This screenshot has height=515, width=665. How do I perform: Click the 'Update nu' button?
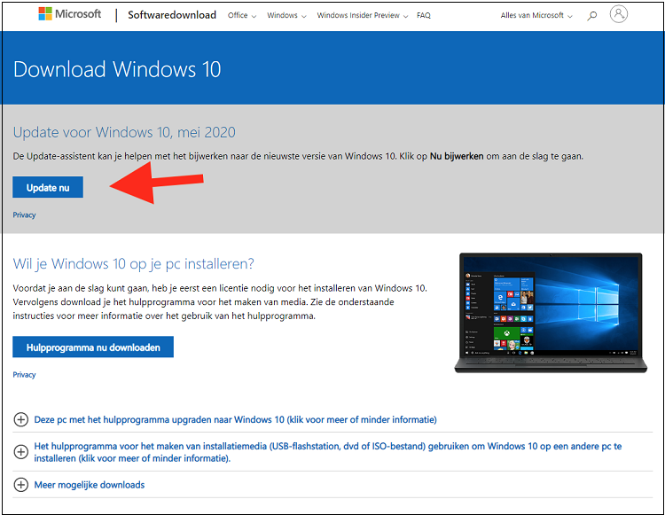click(x=48, y=187)
